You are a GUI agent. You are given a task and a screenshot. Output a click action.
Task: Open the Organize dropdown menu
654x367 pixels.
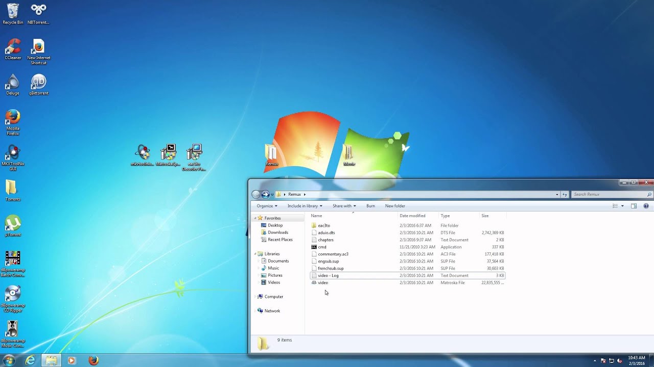[267, 206]
